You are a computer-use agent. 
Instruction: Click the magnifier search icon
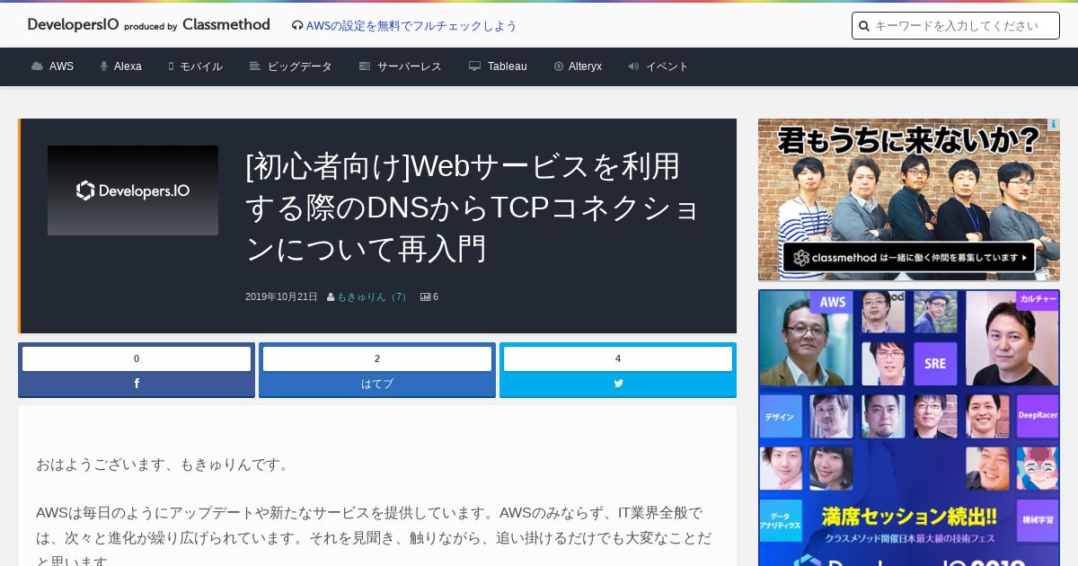(x=864, y=26)
